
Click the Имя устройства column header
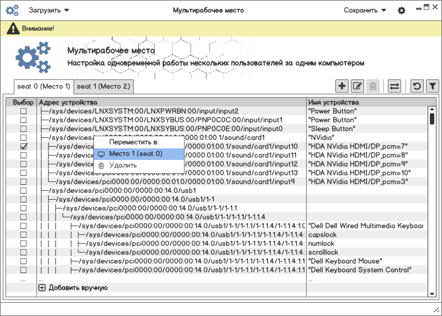click(334, 103)
